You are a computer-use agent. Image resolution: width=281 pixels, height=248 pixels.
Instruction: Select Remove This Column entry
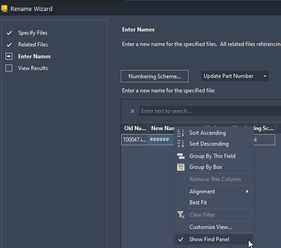pos(214,179)
